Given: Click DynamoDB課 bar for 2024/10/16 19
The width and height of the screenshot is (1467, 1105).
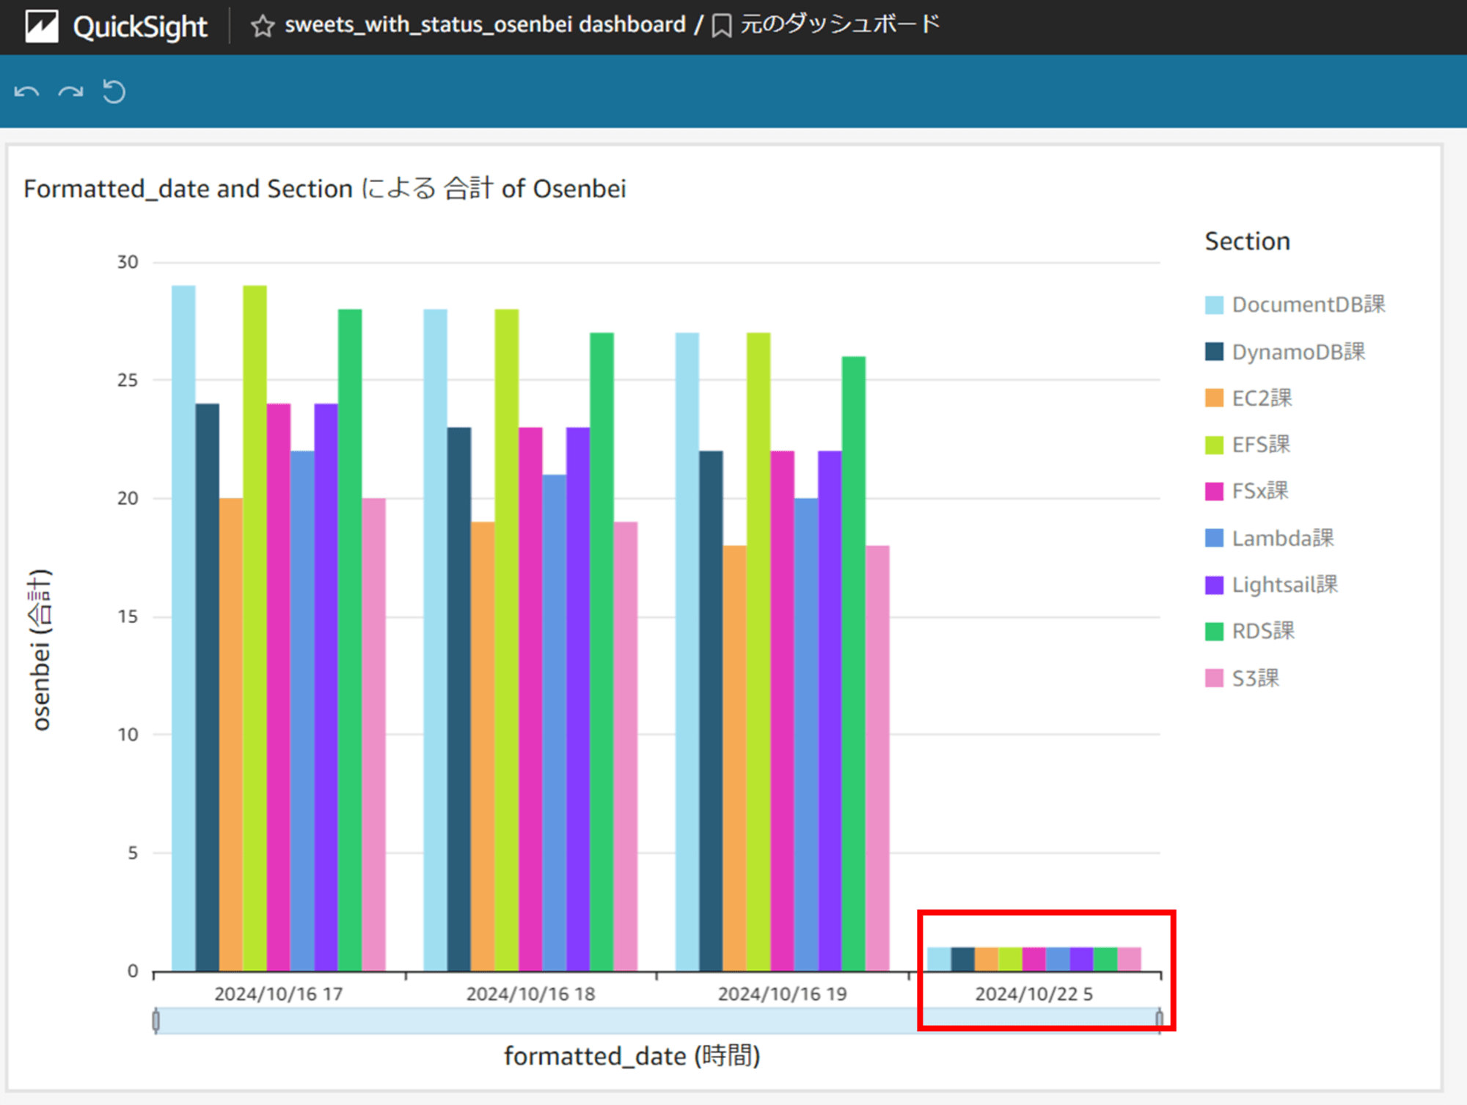Looking at the screenshot, I should pos(711,711).
